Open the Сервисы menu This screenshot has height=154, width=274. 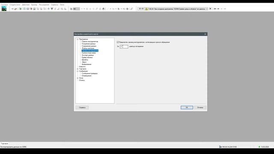pos(54,5)
